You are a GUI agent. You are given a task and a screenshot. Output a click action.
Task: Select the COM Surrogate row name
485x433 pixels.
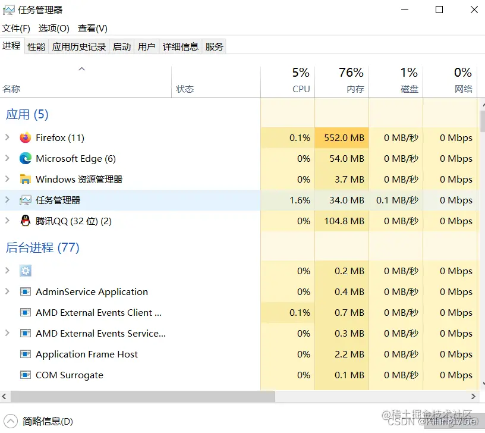[70, 375]
